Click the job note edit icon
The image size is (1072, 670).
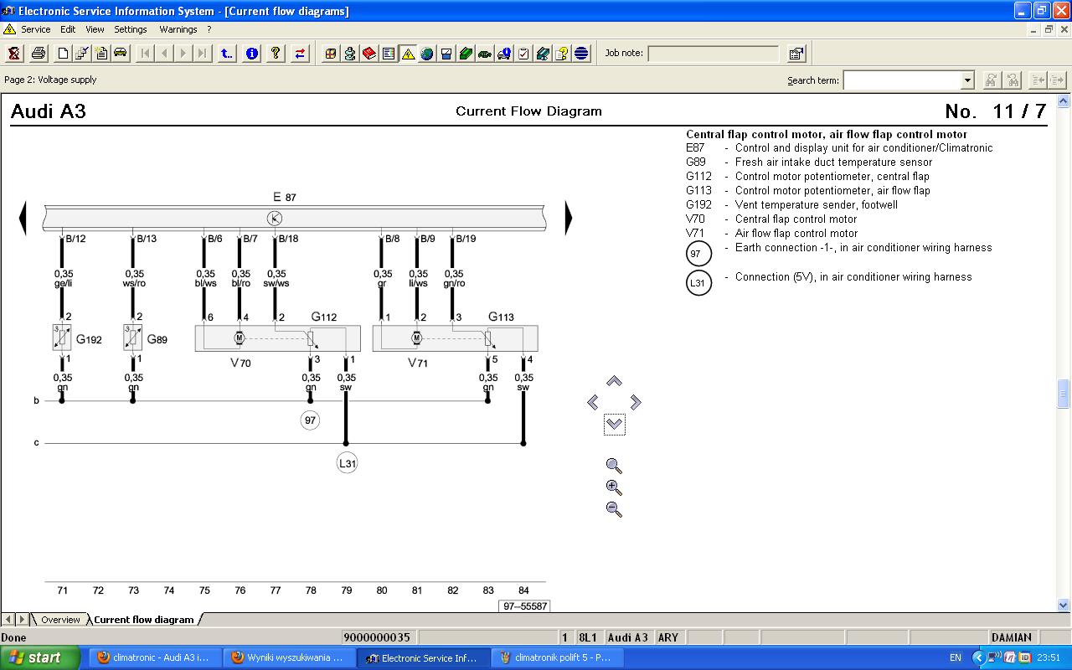pos(796,54)
